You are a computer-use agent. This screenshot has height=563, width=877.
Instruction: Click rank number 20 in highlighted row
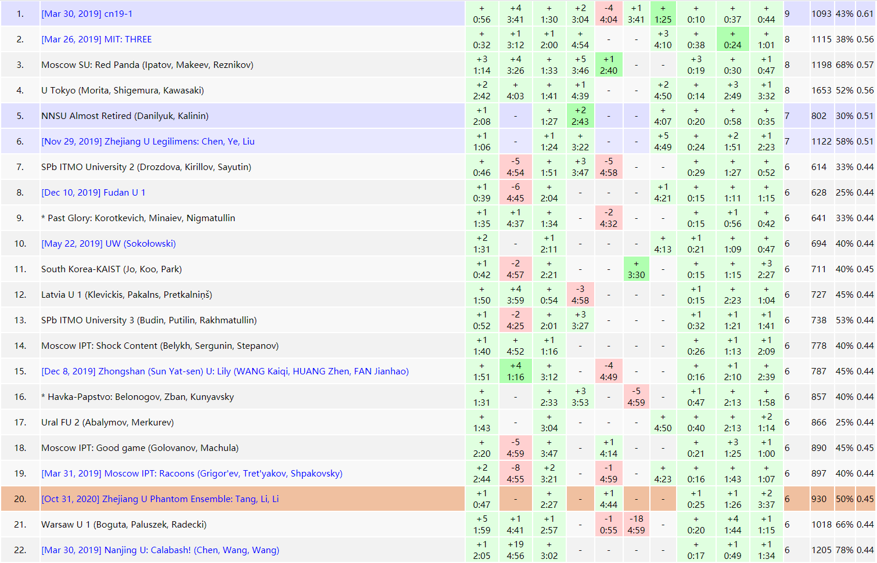[20, 499]
